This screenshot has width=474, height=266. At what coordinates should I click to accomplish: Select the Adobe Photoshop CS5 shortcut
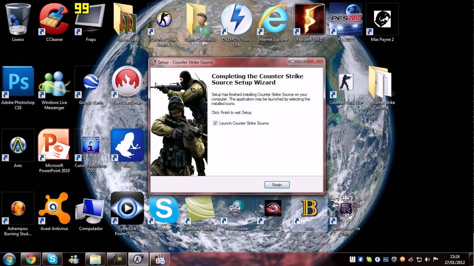click(x=18, y=88)
